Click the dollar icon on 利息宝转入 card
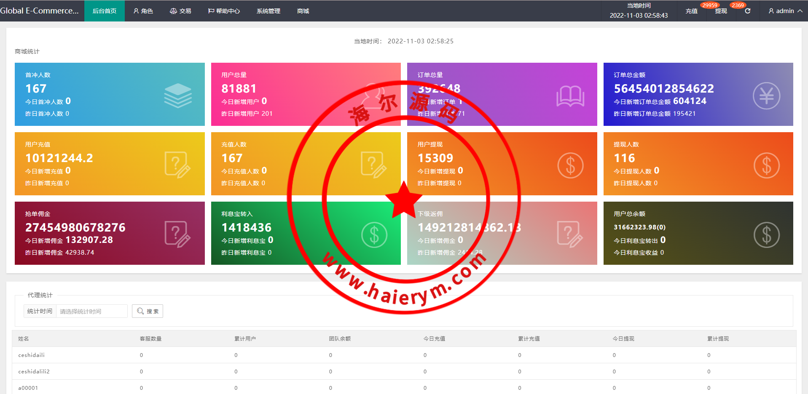 click(374, 235)
